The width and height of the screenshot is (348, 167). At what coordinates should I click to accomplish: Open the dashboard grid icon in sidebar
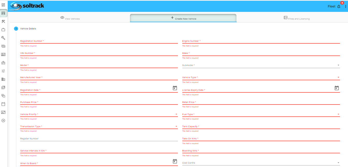click(3, 5)
